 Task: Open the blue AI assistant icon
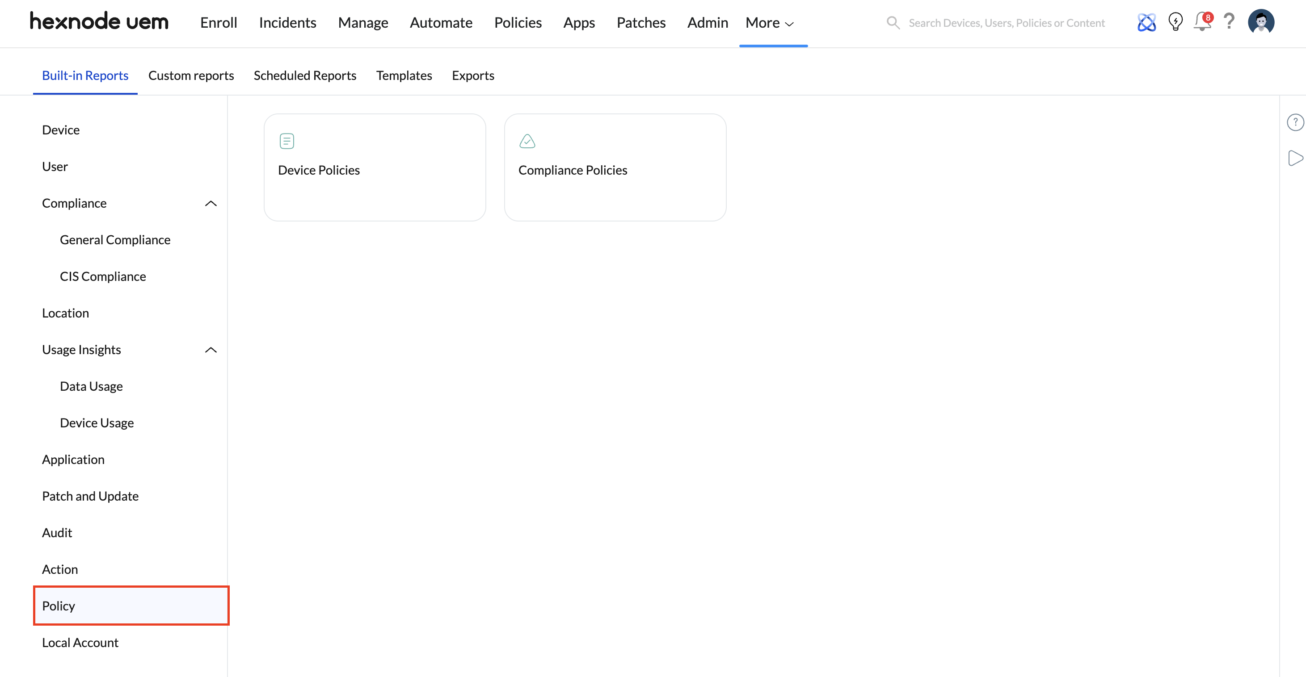coord(1146,22)
